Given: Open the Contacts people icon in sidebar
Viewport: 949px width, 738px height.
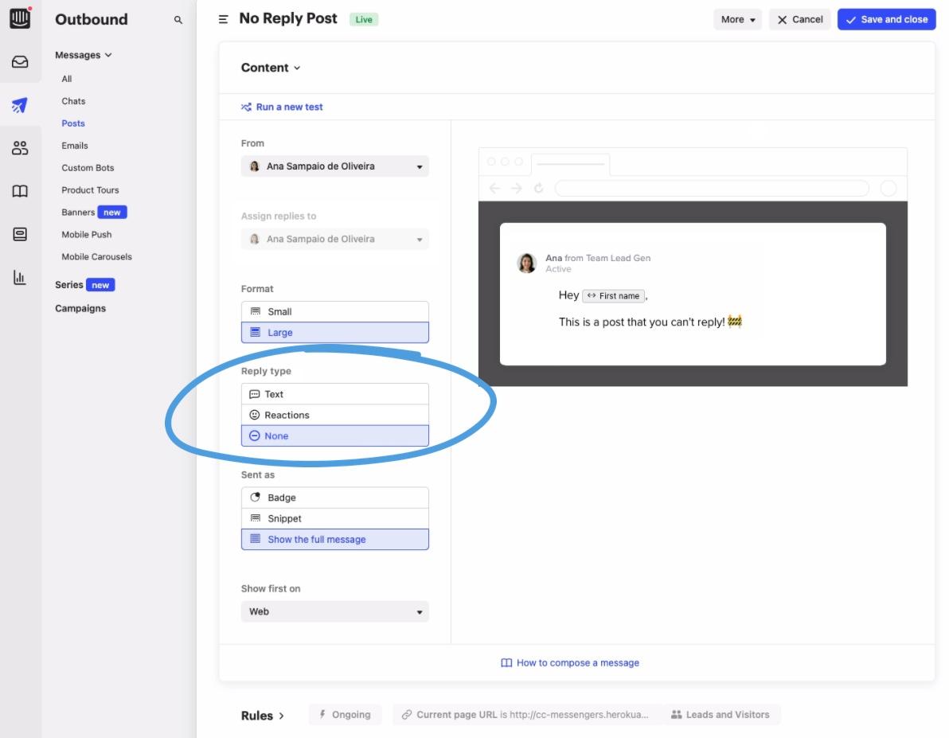Looking at the screenshot, I should (x=20, y=147).
